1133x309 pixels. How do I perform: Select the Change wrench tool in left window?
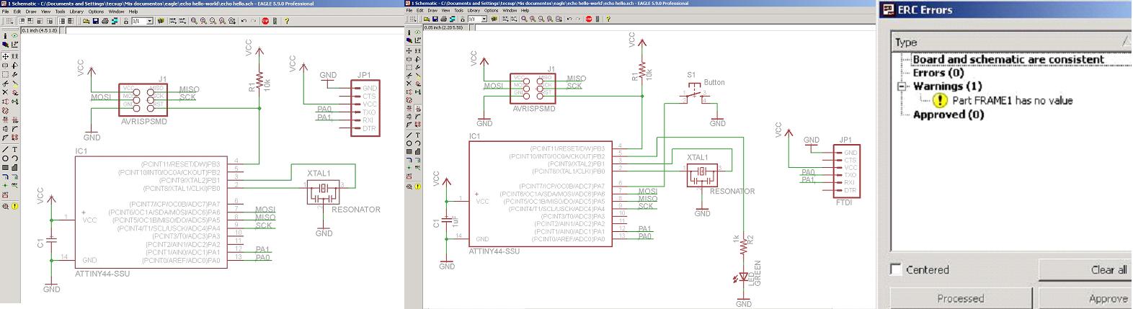click(x=15, y=74)
